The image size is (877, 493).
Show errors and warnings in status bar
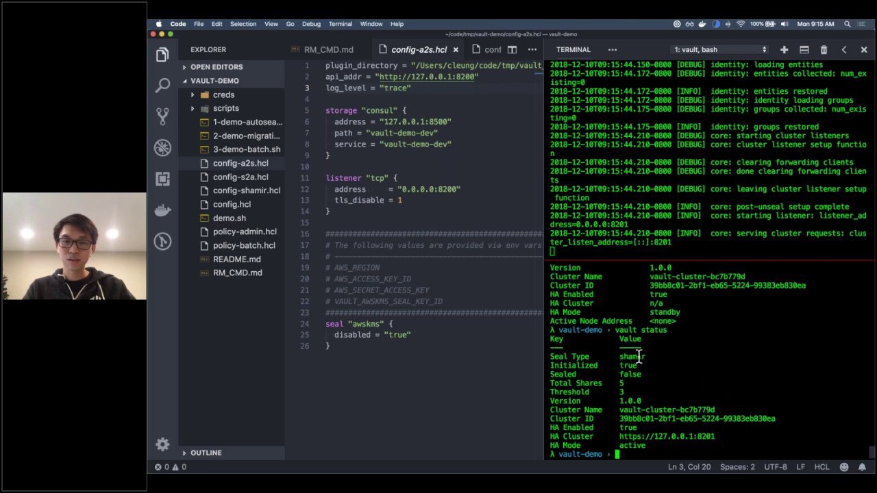tap(170, 467)
